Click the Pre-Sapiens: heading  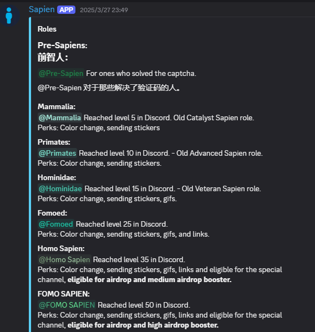(x=63, y=45)
